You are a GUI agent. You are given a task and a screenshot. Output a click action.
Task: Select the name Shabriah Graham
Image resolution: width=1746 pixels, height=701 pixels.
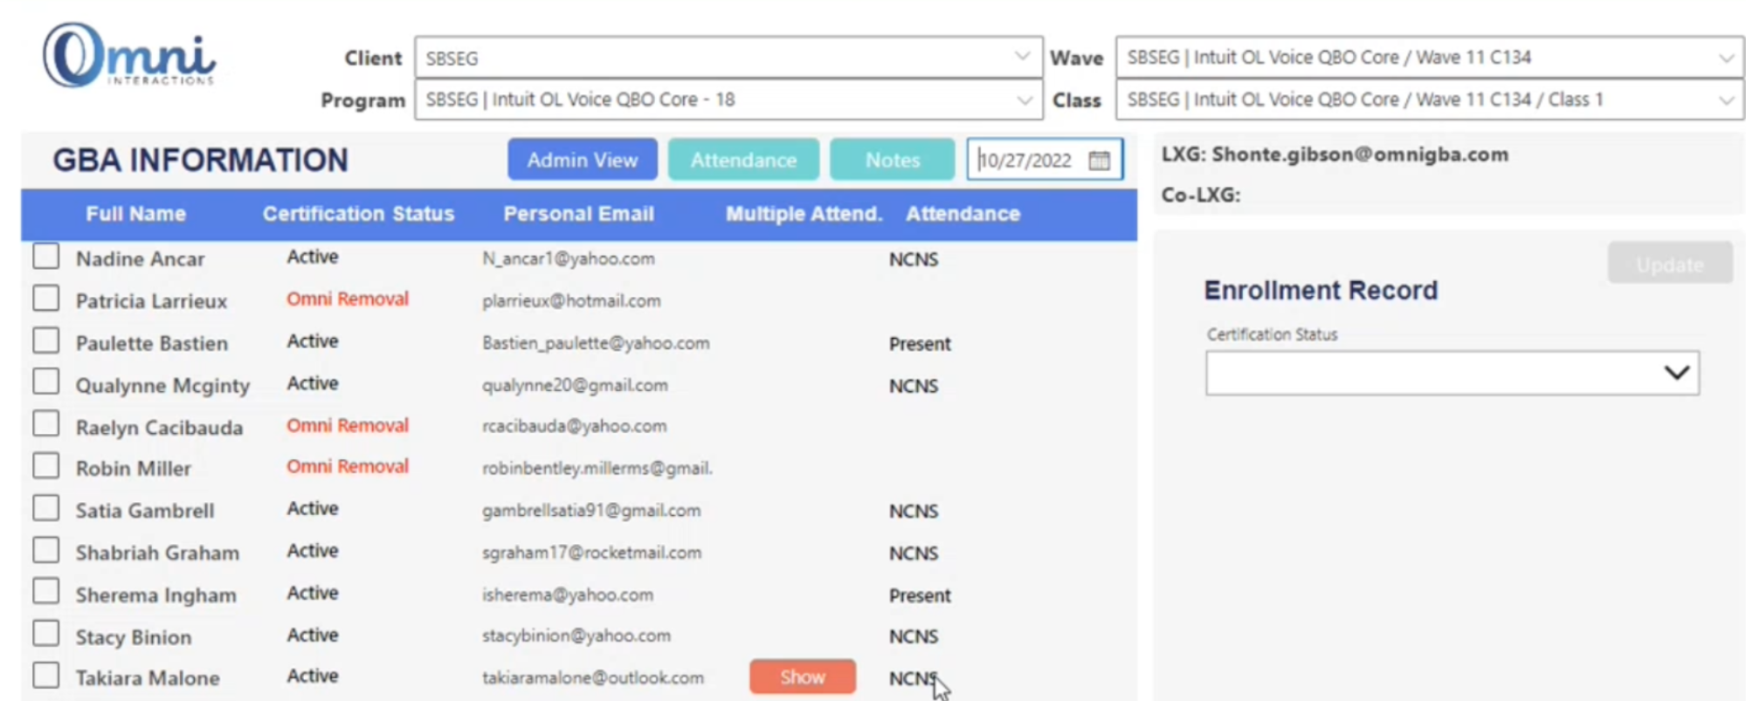157,553
